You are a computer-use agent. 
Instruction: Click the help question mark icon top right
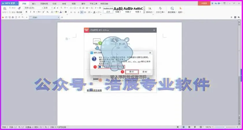click(219, 3)
